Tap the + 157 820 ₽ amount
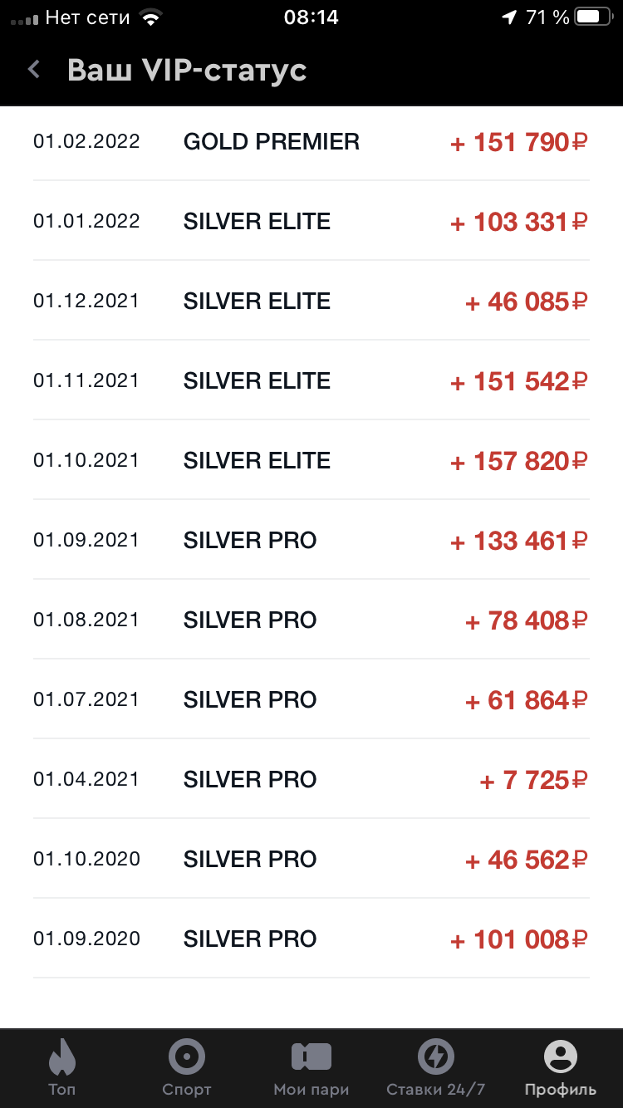 click(518, 461)
